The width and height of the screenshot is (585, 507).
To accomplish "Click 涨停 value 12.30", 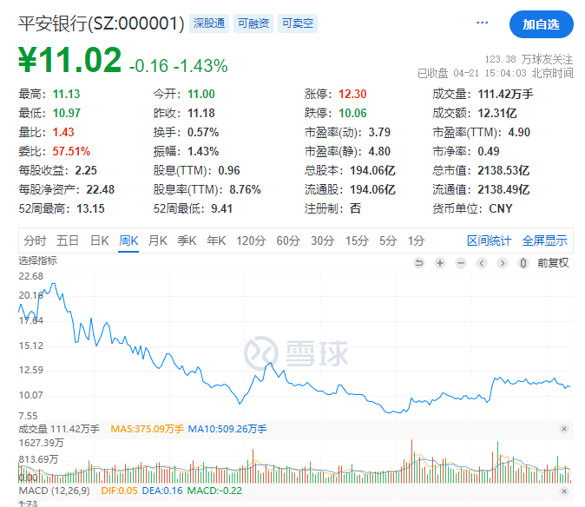I will click(352, 94).
